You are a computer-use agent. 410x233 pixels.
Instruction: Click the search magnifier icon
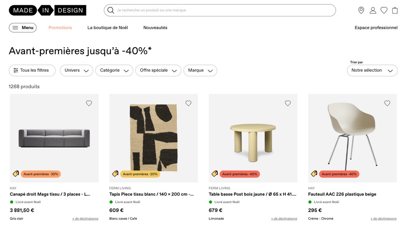(111, 10)
